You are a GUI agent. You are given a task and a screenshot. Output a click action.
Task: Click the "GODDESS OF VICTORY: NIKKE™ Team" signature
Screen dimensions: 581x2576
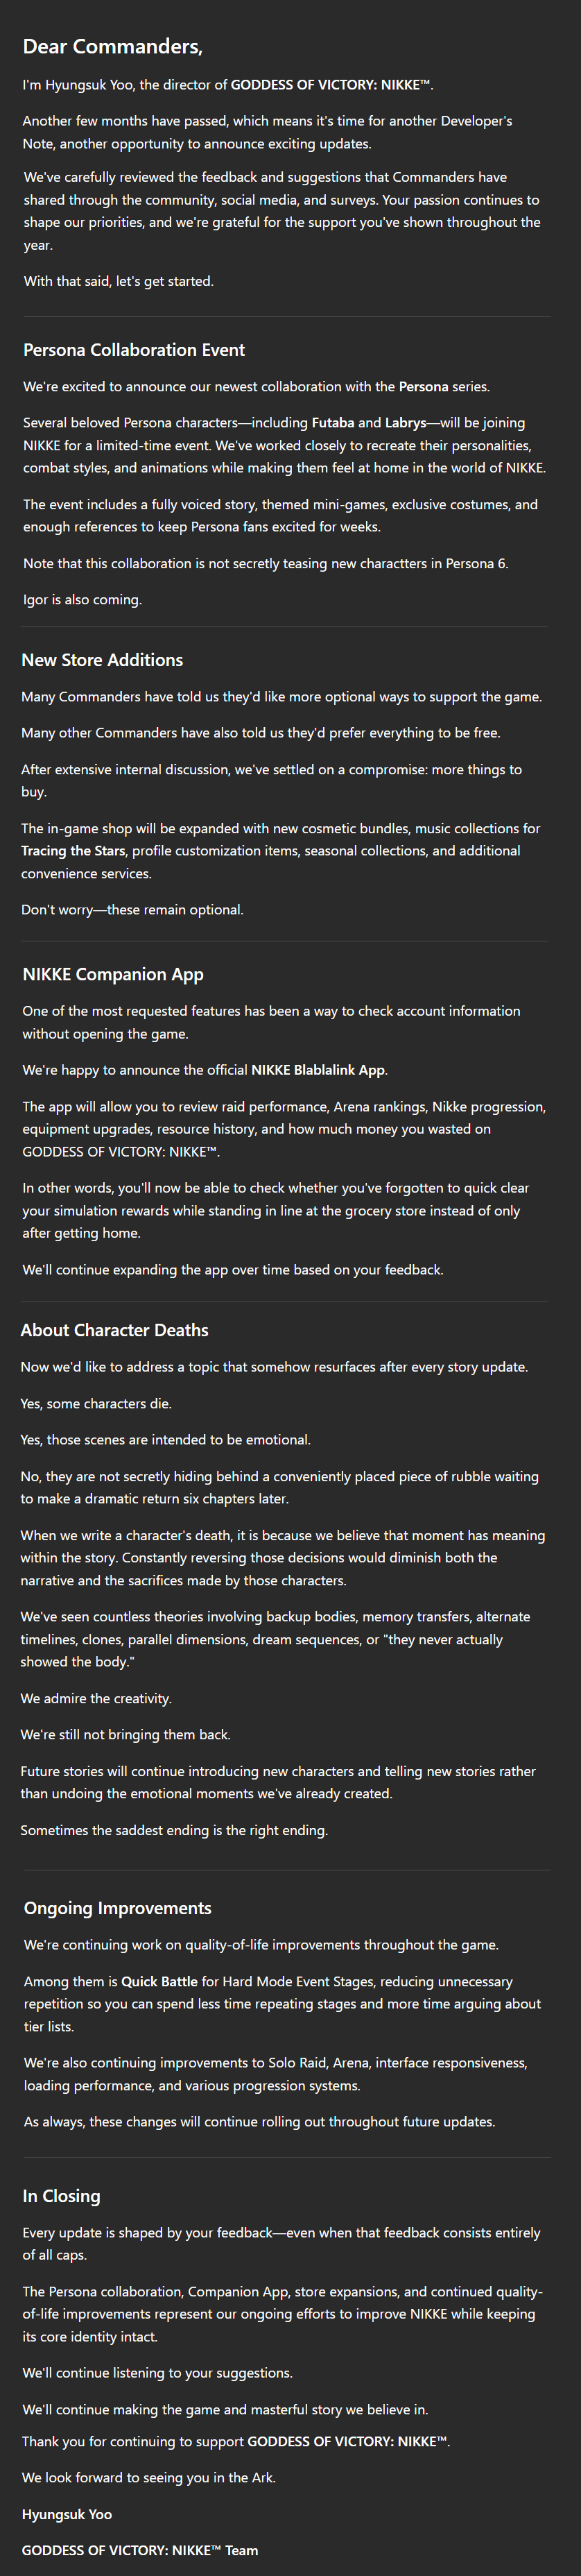click(x=140, y=2550)
